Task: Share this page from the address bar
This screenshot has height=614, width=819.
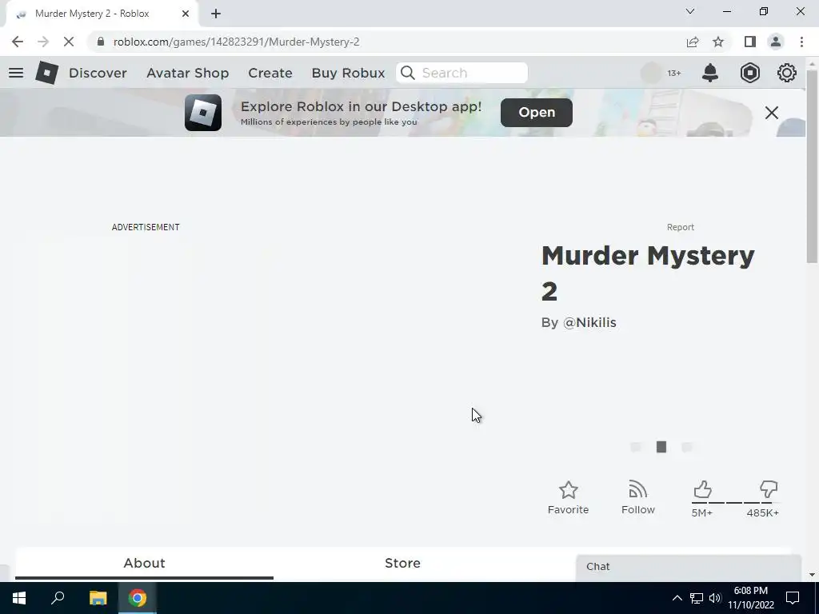Action: [x=693, y=42]
